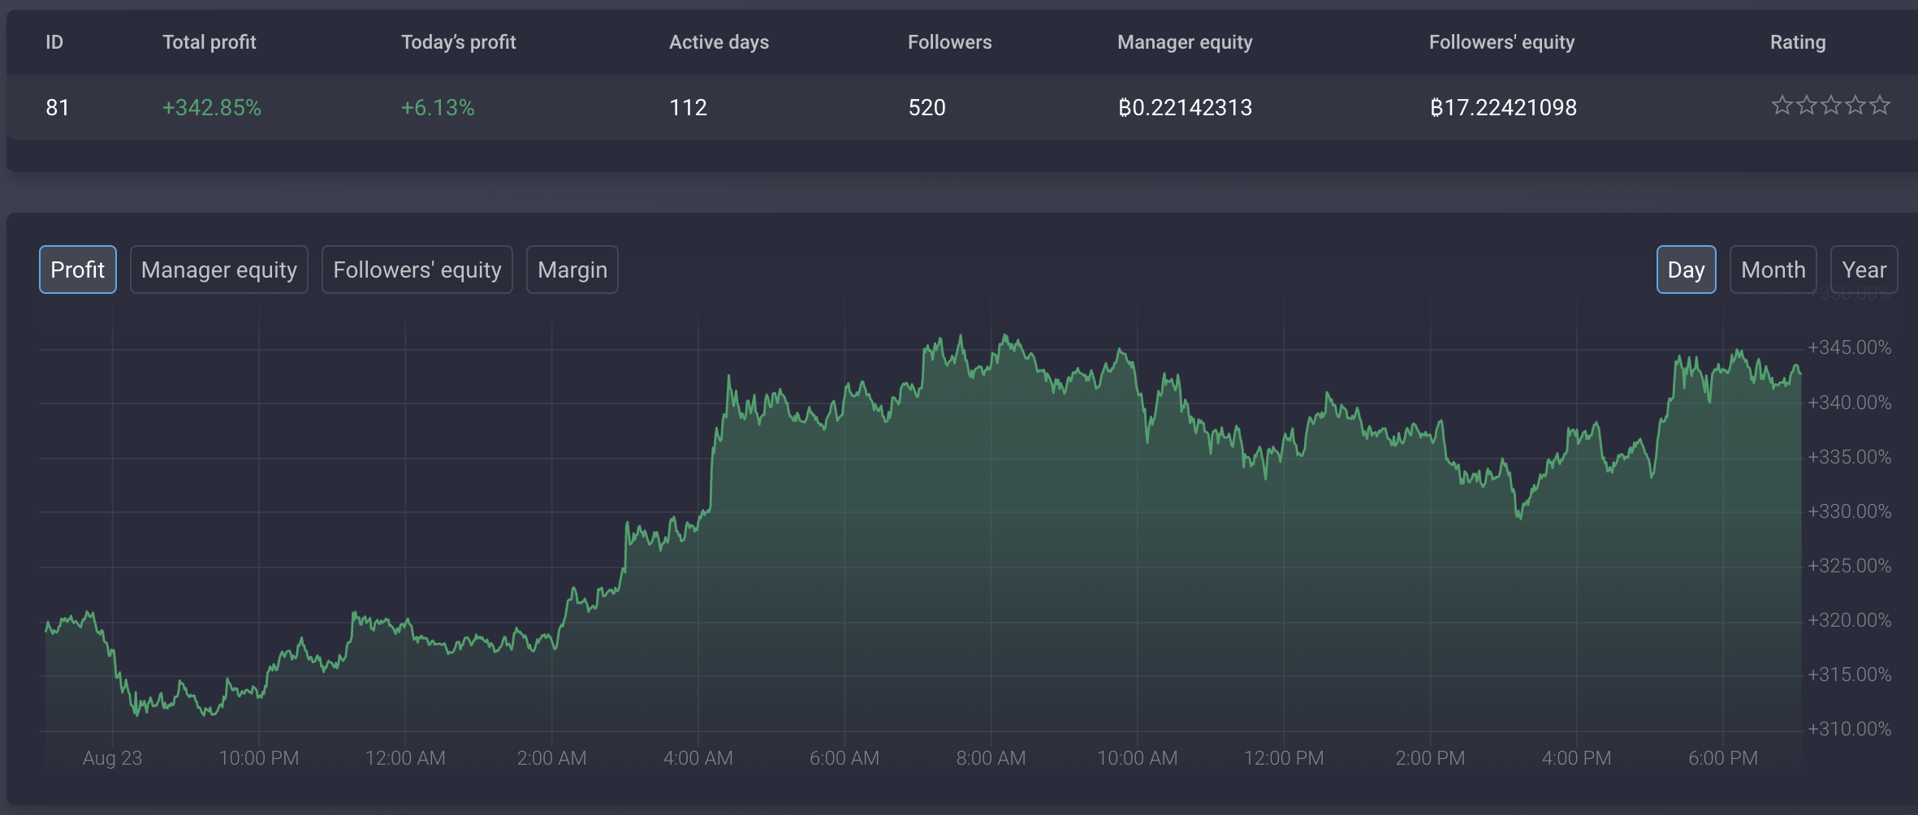Viewport: 1918px width, 815px height.
Task: Sort by Total profit column header
Action: pos(210,42)
